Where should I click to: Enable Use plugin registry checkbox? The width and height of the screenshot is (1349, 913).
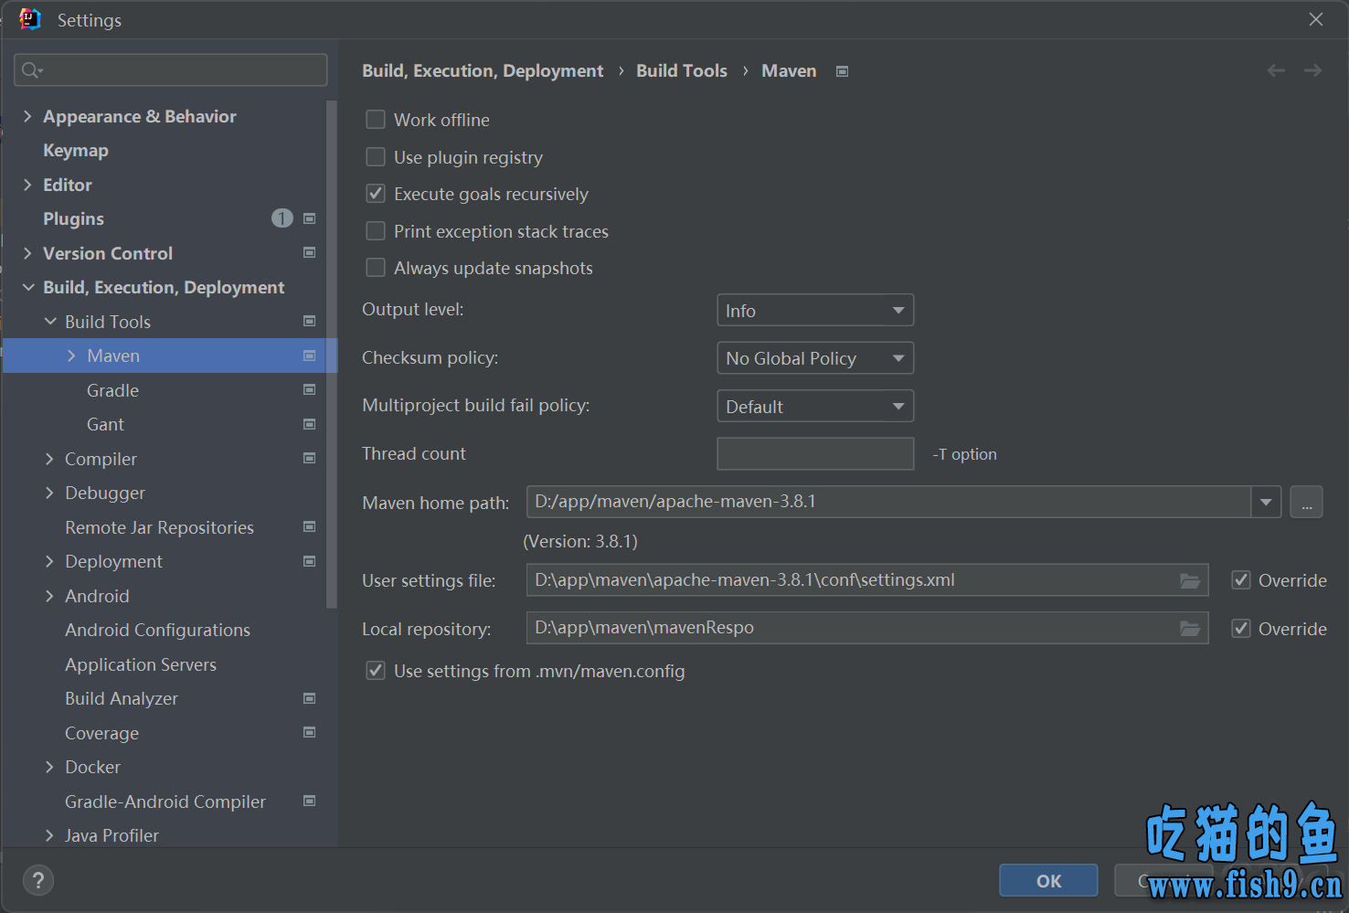coord(376,157)
